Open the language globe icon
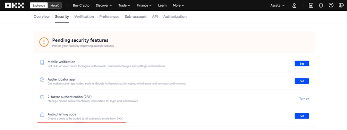The image size is (347, 130). click(341, 5)
